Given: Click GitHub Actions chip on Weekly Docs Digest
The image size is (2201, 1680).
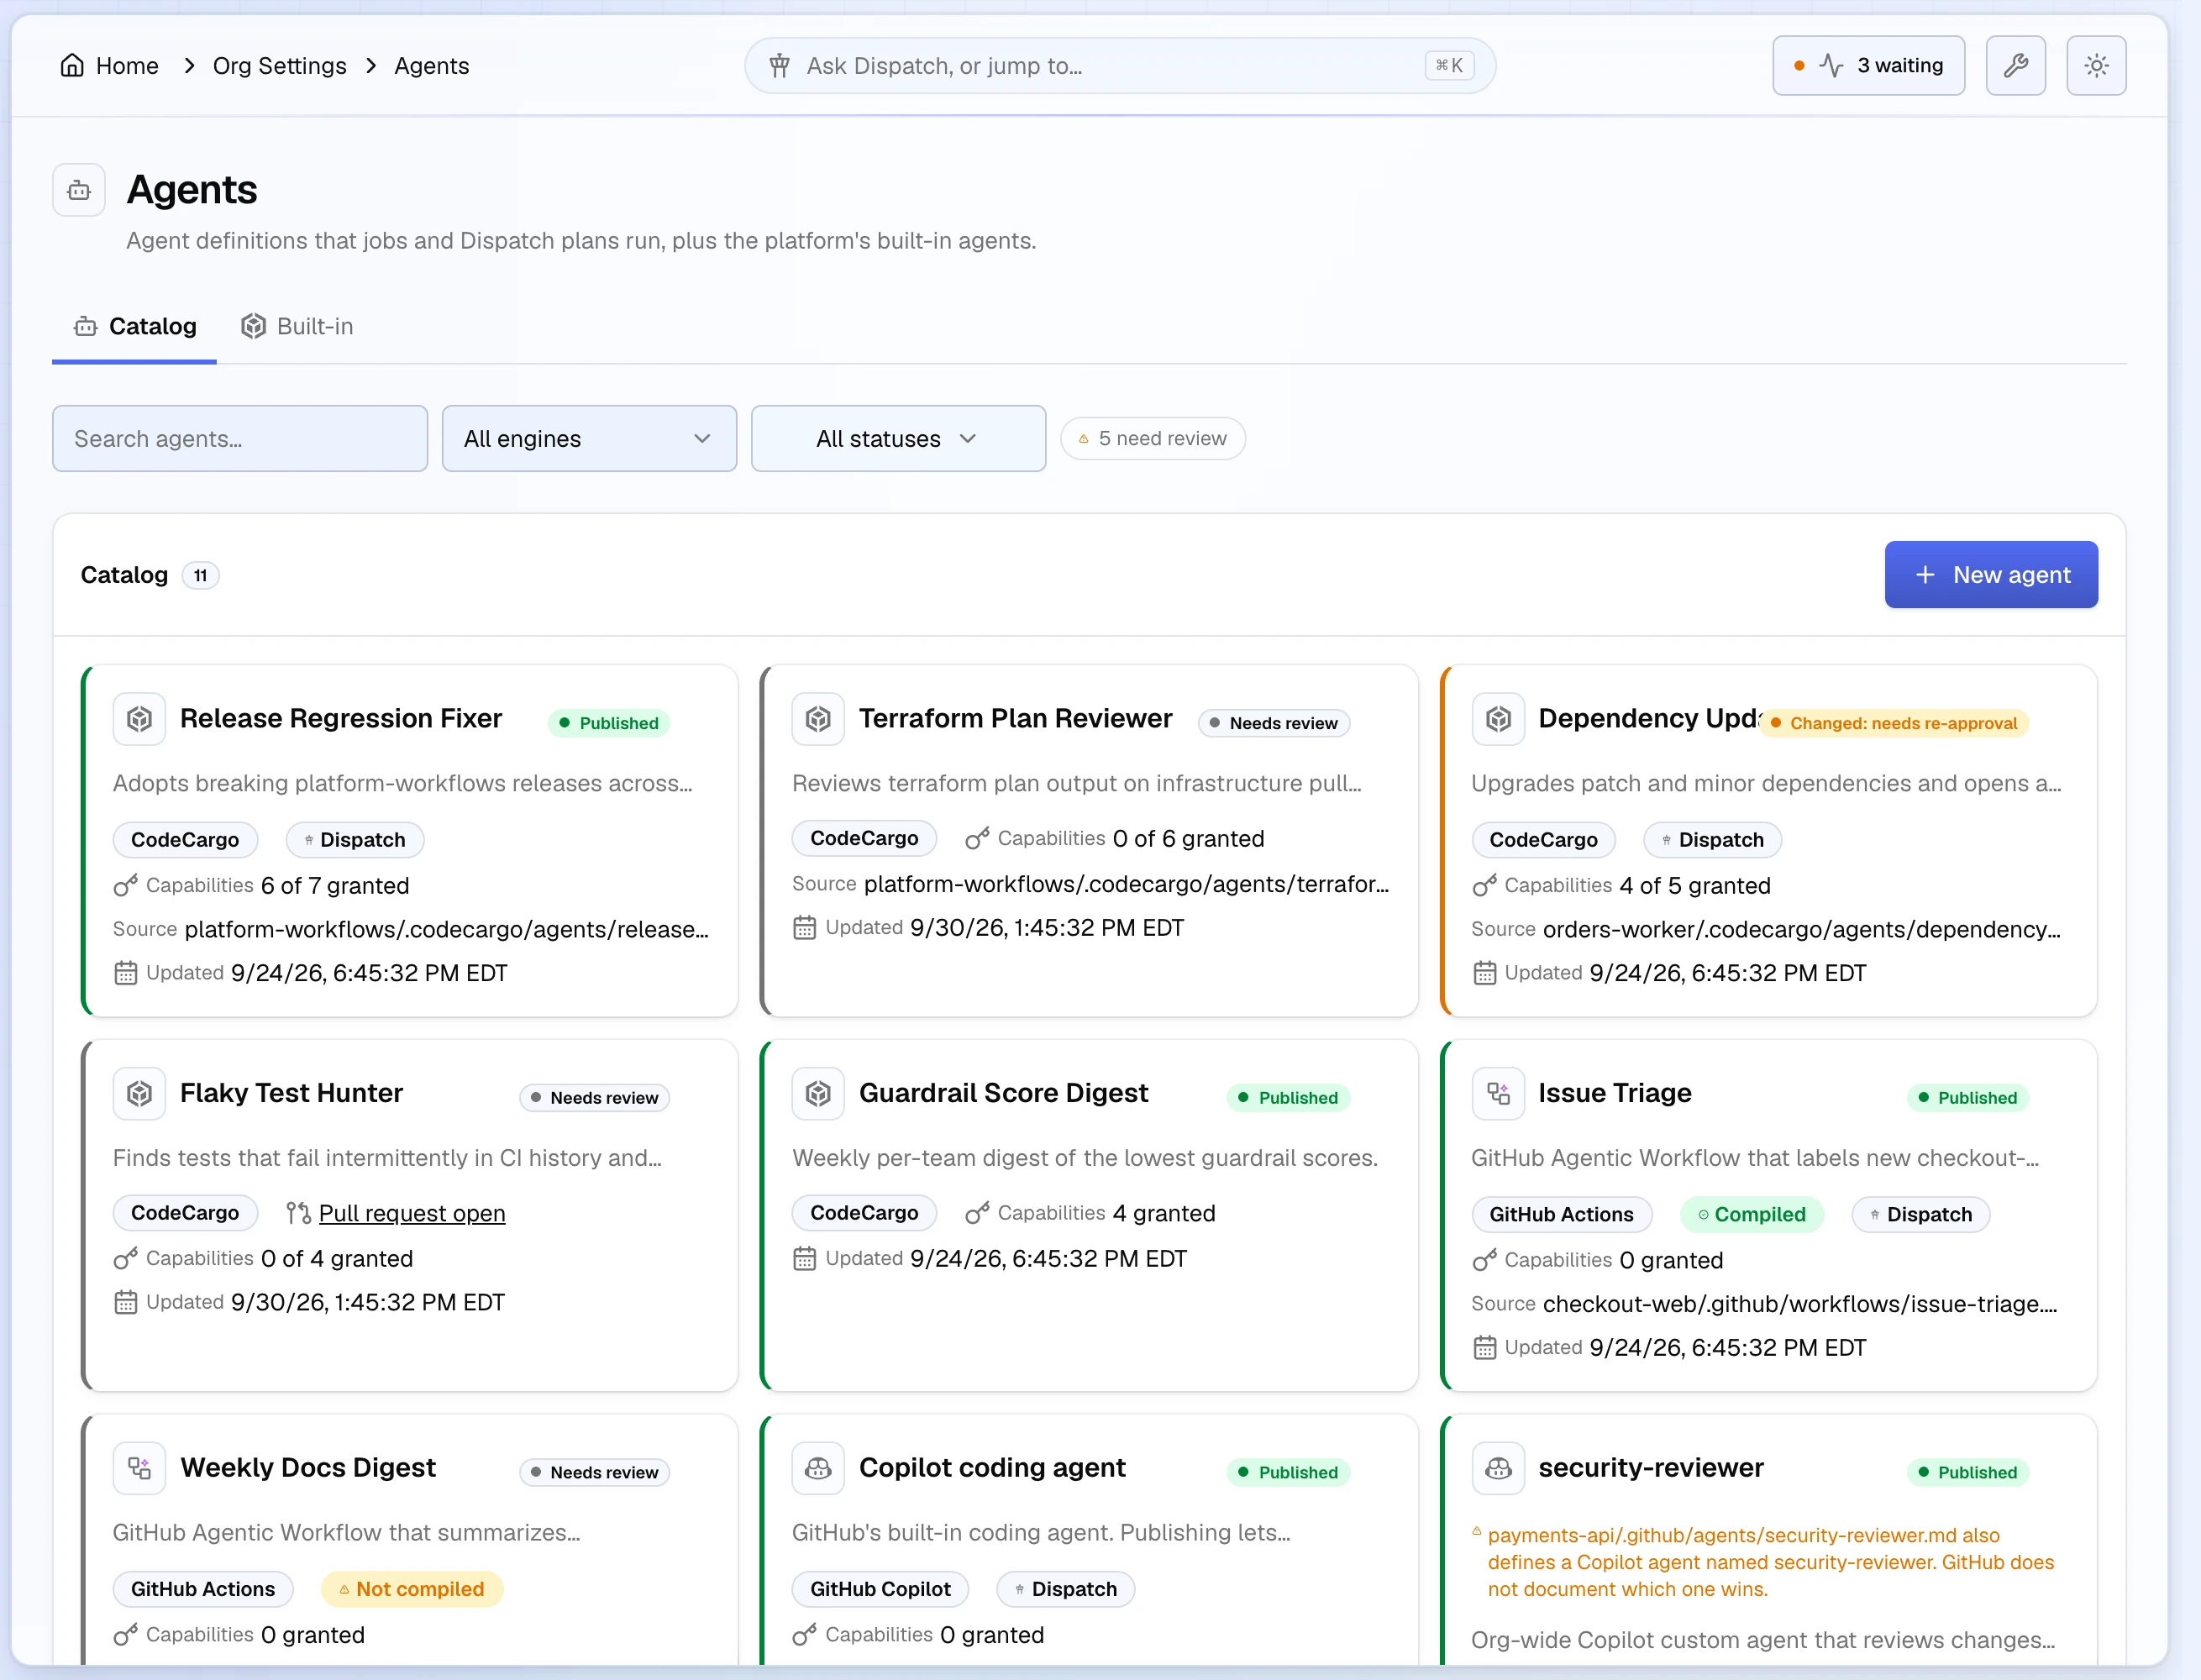Looking at the screenshot, I should pos(203,1589).
